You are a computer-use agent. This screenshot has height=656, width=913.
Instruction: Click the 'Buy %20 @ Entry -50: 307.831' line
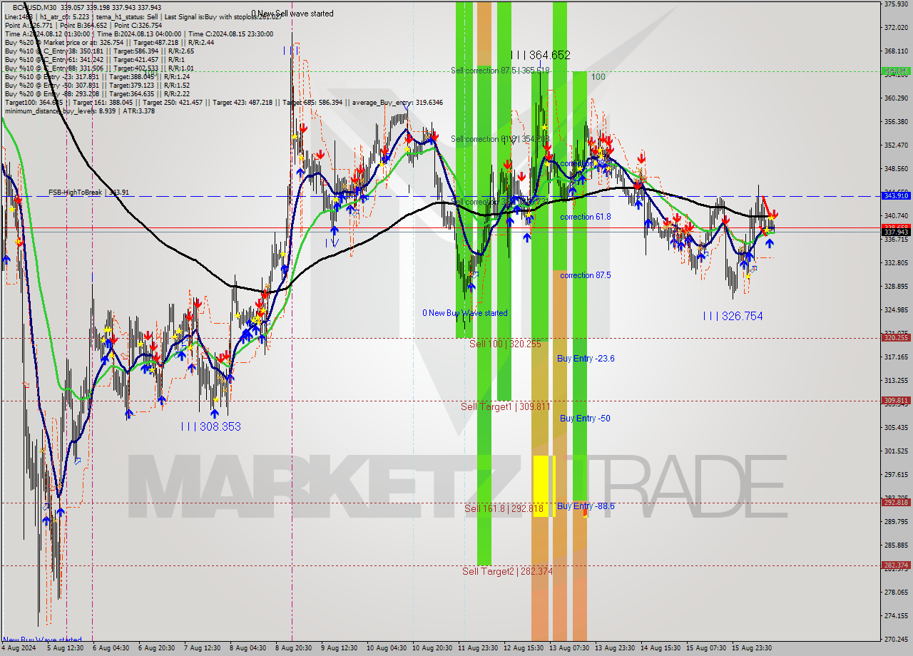click(97, 85)
